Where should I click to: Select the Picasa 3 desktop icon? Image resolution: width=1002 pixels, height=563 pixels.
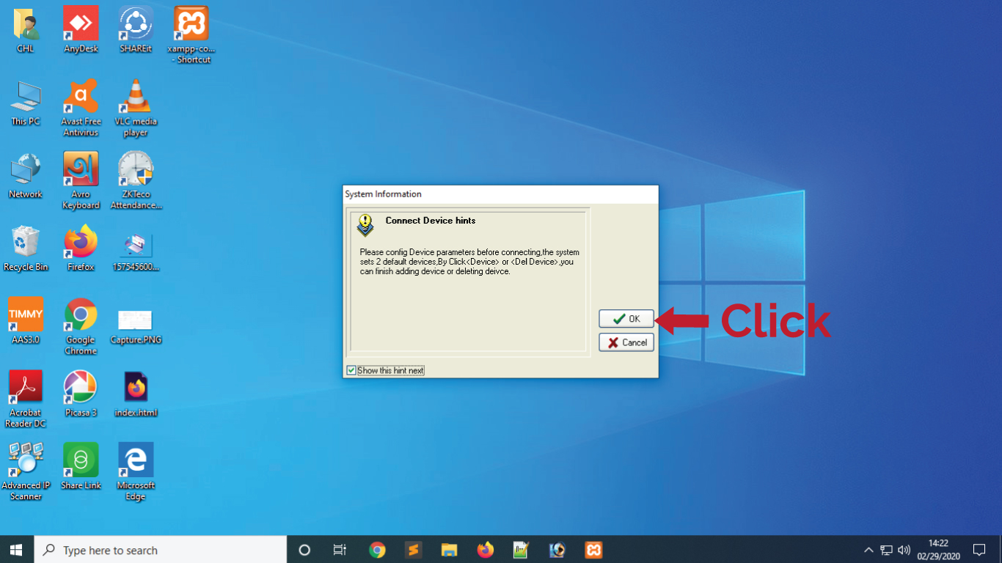click(81, 393)
